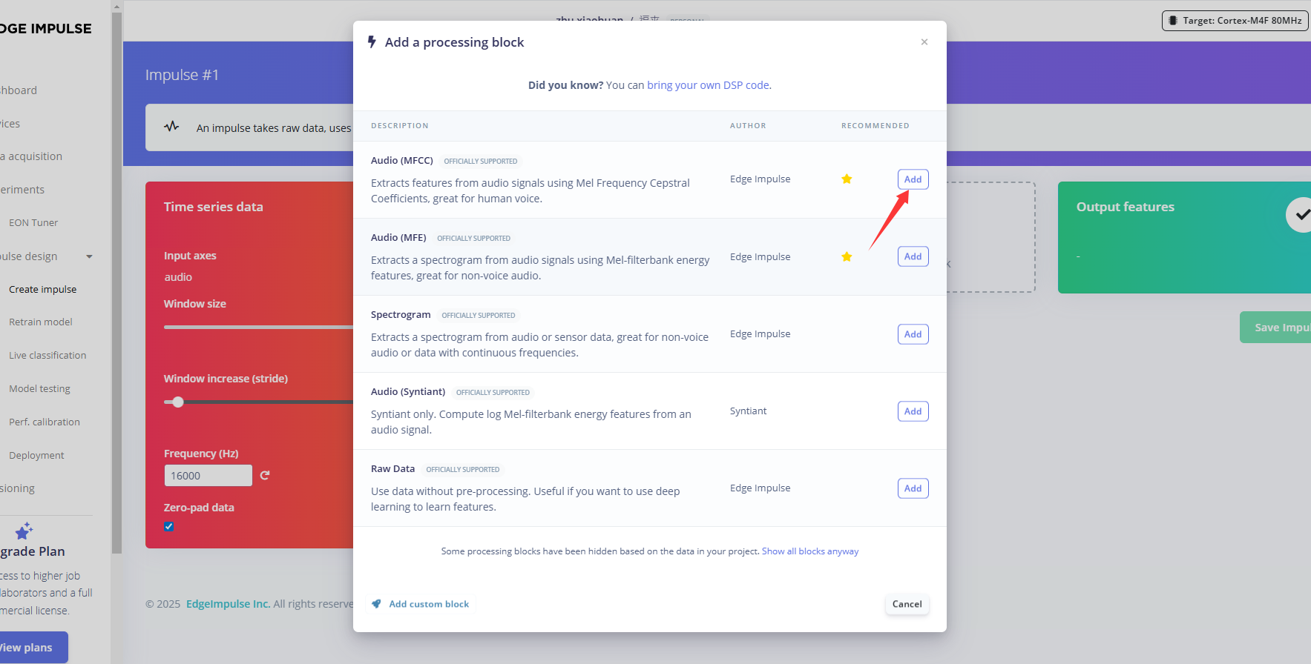1311x664 pixels.
Task: Click the rocket icon beside Add custom block
Action: click(377, 604)
